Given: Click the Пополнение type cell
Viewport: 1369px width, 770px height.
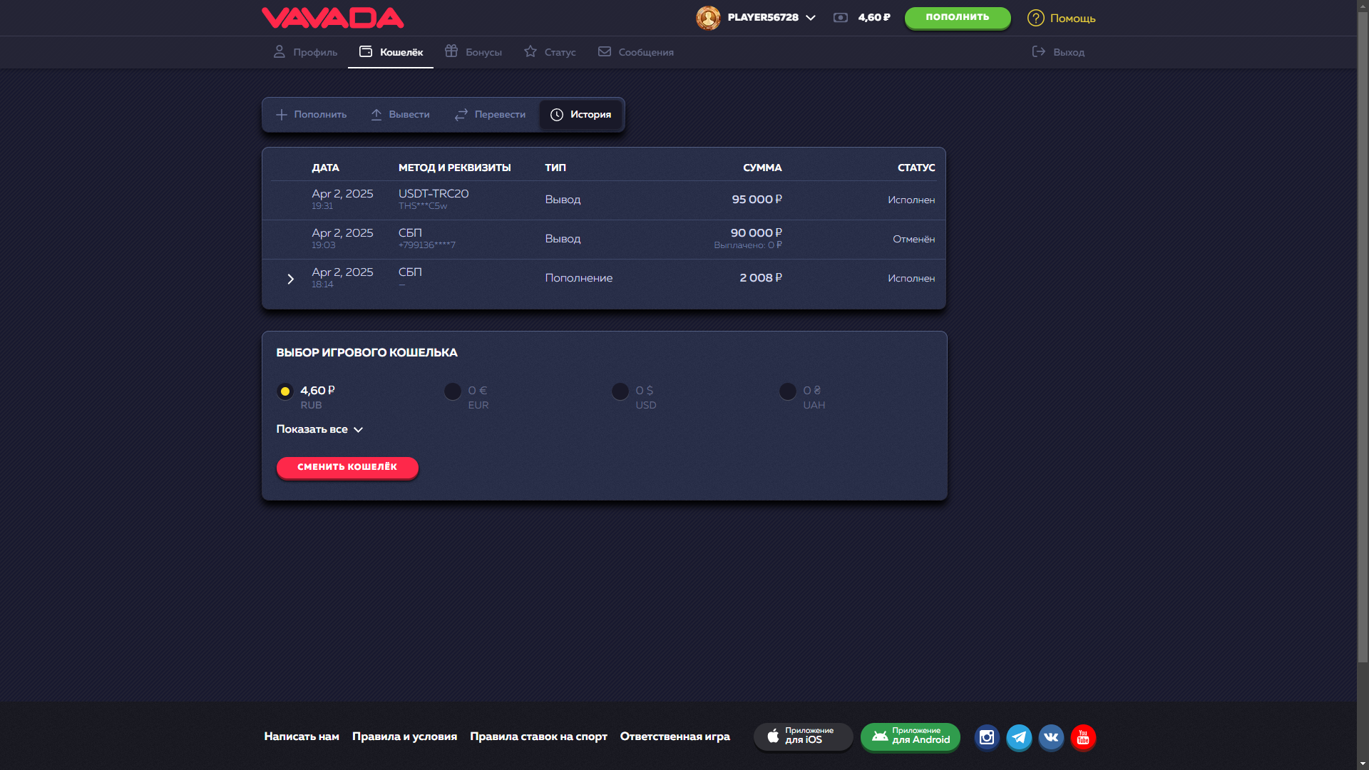Looking at the screenshot, I should (578, 278).
